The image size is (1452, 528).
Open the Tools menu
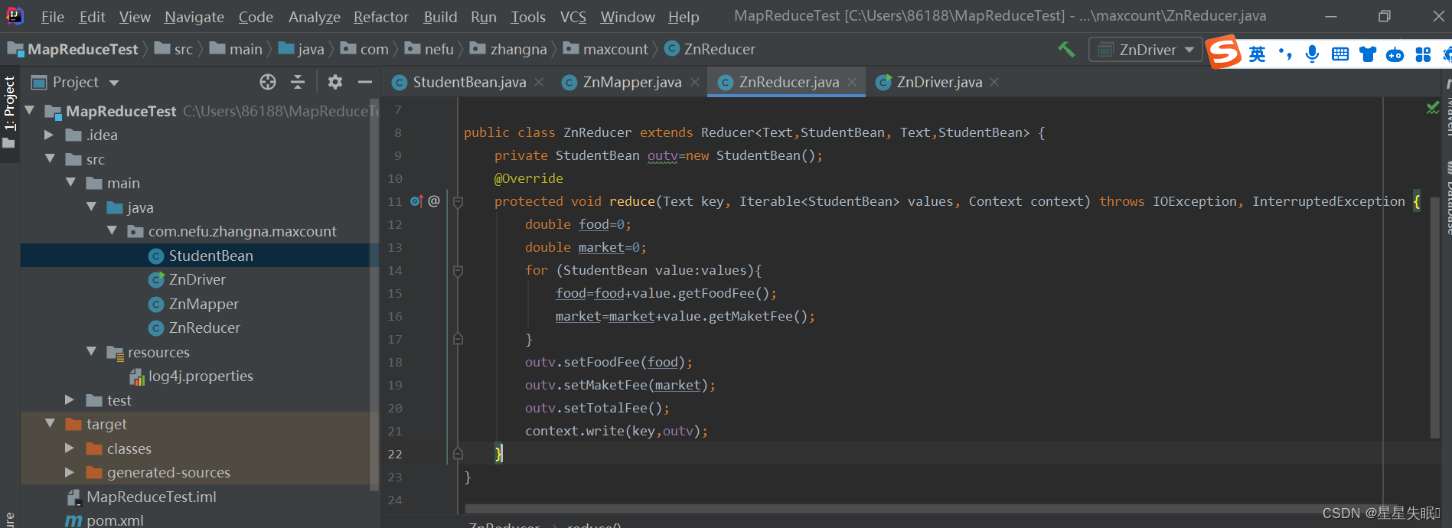(528, 17)
